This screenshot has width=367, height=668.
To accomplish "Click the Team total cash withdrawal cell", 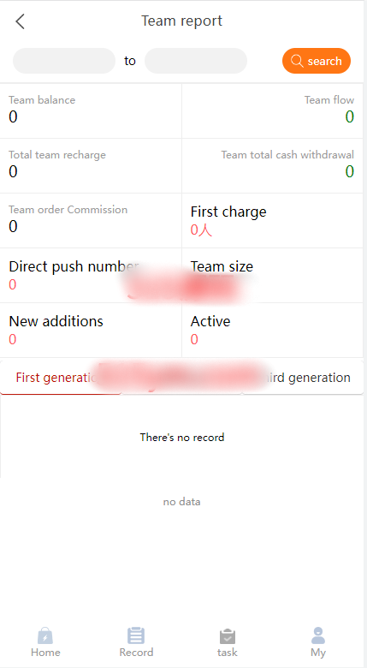I will [273, 166].
